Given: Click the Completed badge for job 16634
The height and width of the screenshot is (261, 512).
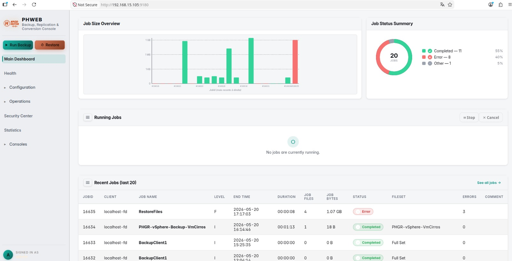Looking at the screenshot, I should tap(368, 227).
